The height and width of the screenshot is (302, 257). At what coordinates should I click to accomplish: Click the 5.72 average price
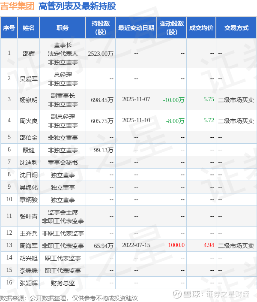click(209, 120)
